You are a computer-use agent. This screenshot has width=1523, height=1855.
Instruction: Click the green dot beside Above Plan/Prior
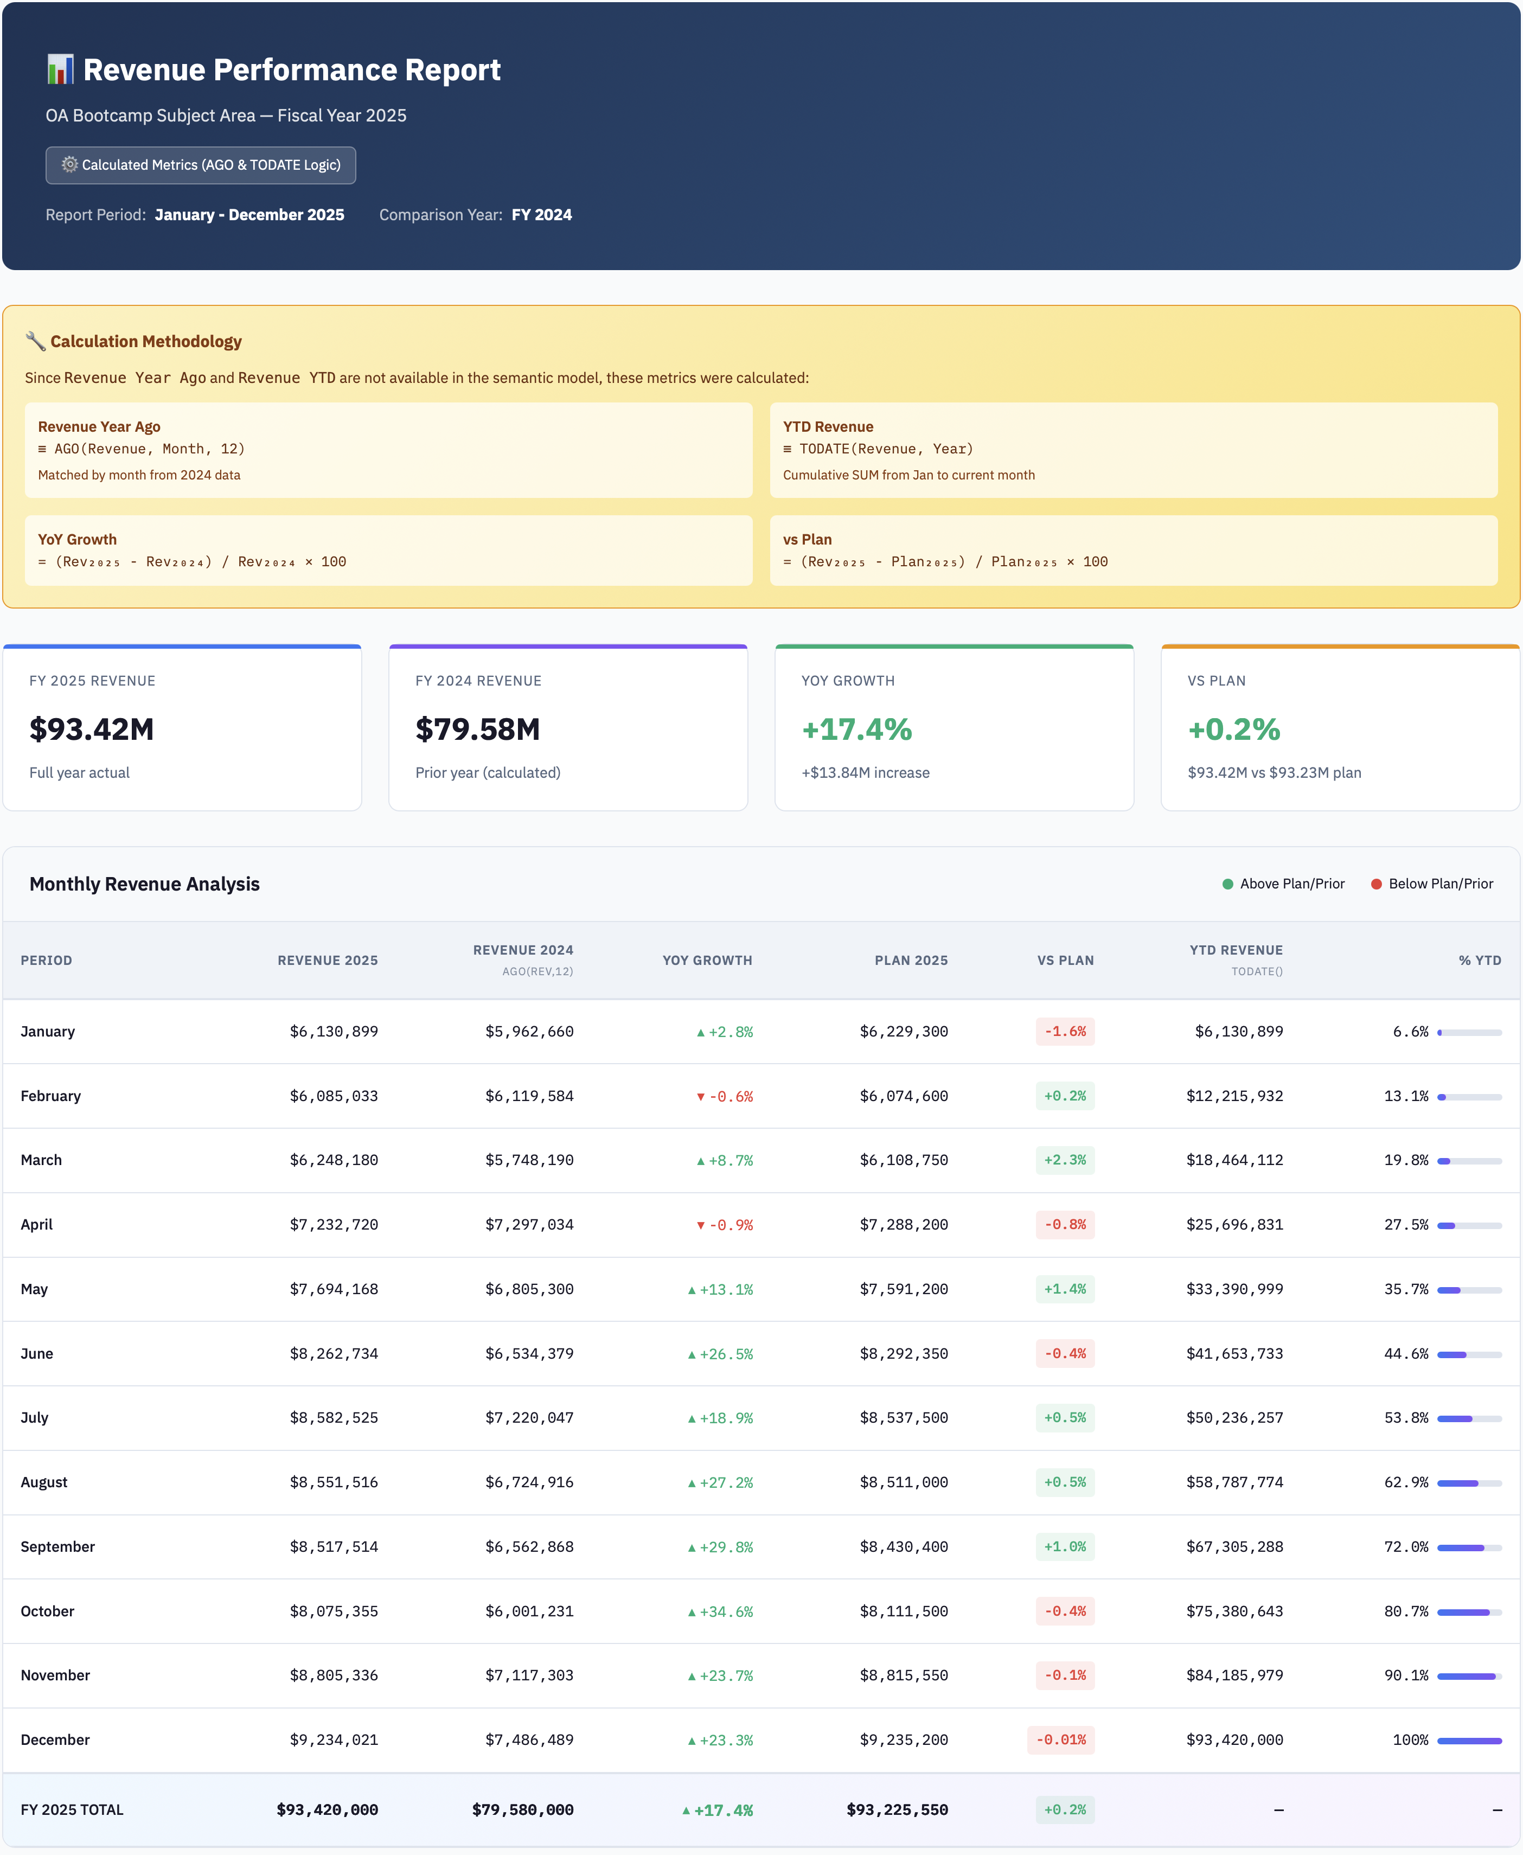(1229, 884)
